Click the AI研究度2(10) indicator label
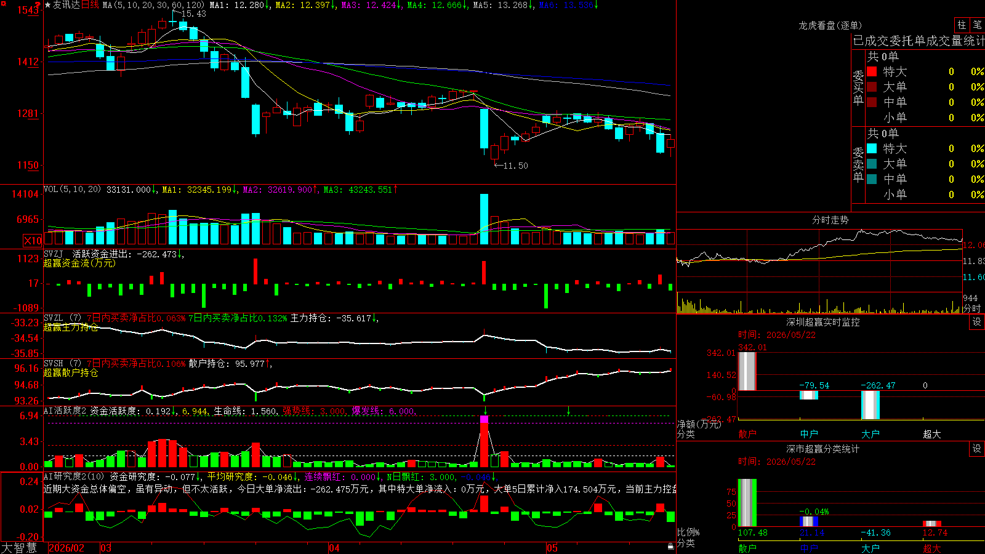Screen dimensions: 985x554 point(74,476)
